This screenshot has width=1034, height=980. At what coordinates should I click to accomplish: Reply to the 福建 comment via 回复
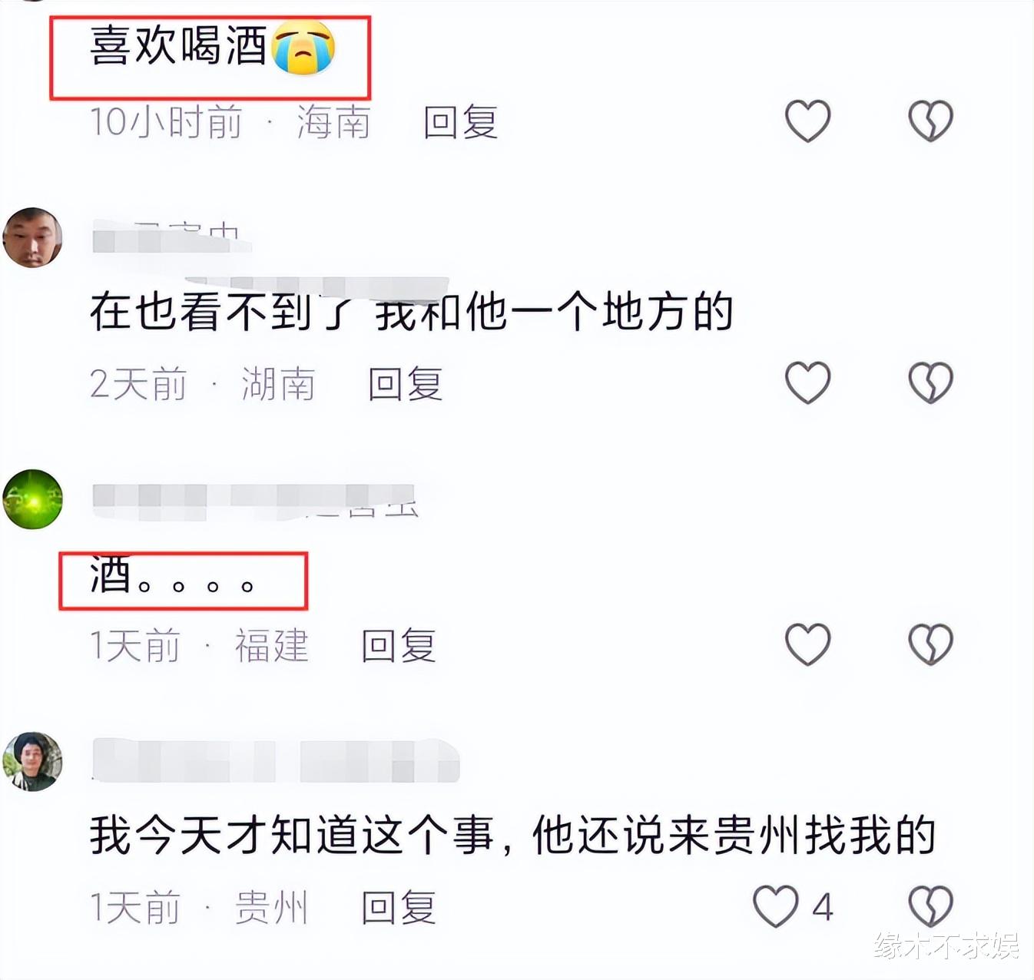pos(398,646)
